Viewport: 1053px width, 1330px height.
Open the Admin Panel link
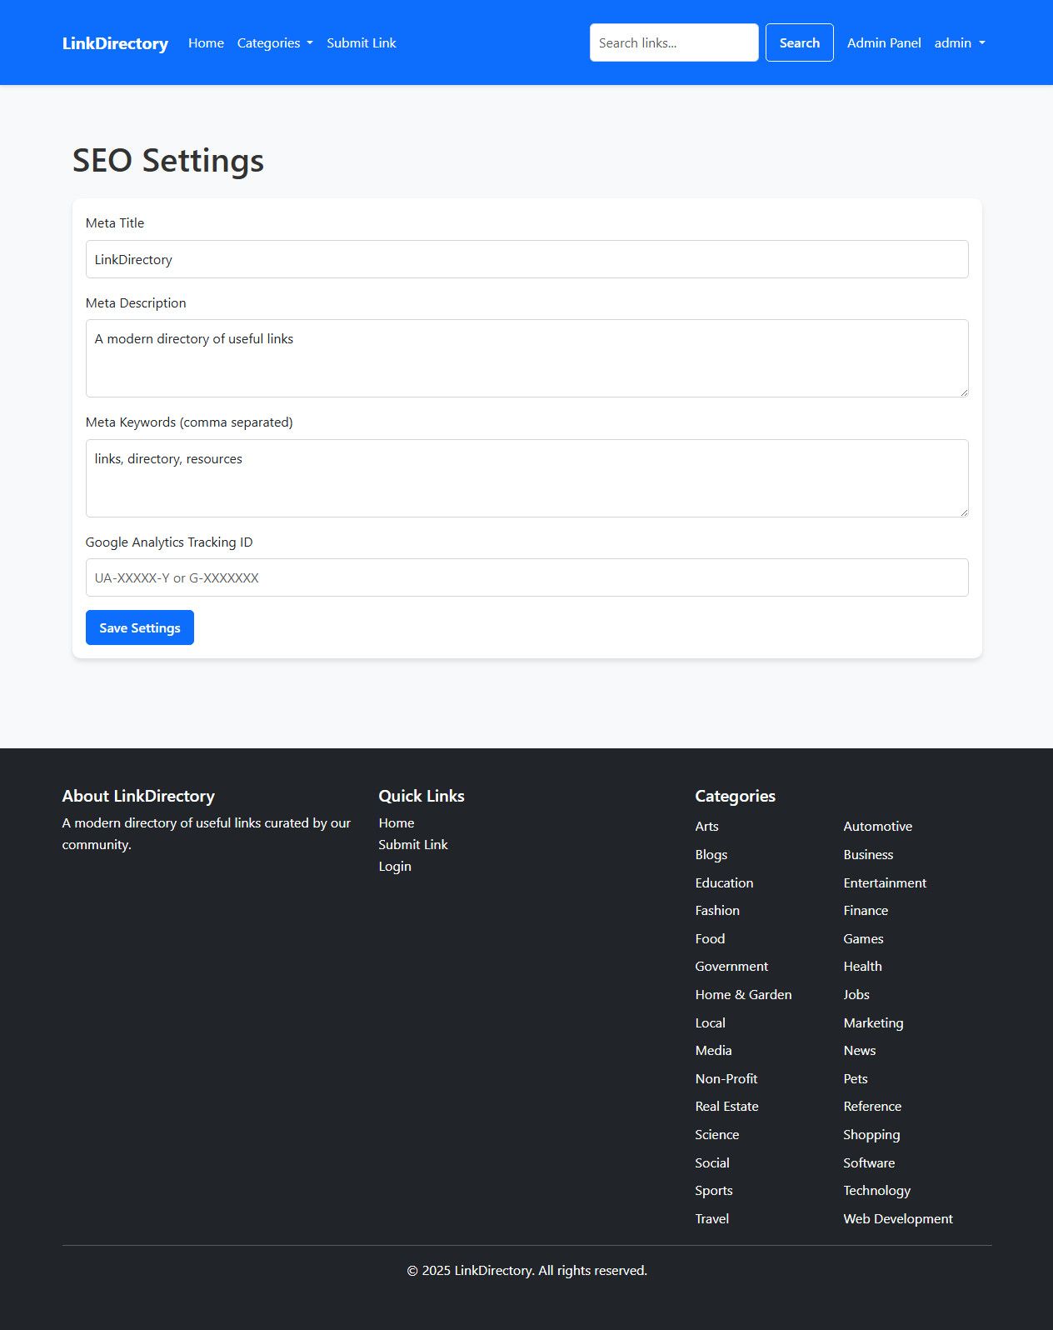click(x=883, y=43)
